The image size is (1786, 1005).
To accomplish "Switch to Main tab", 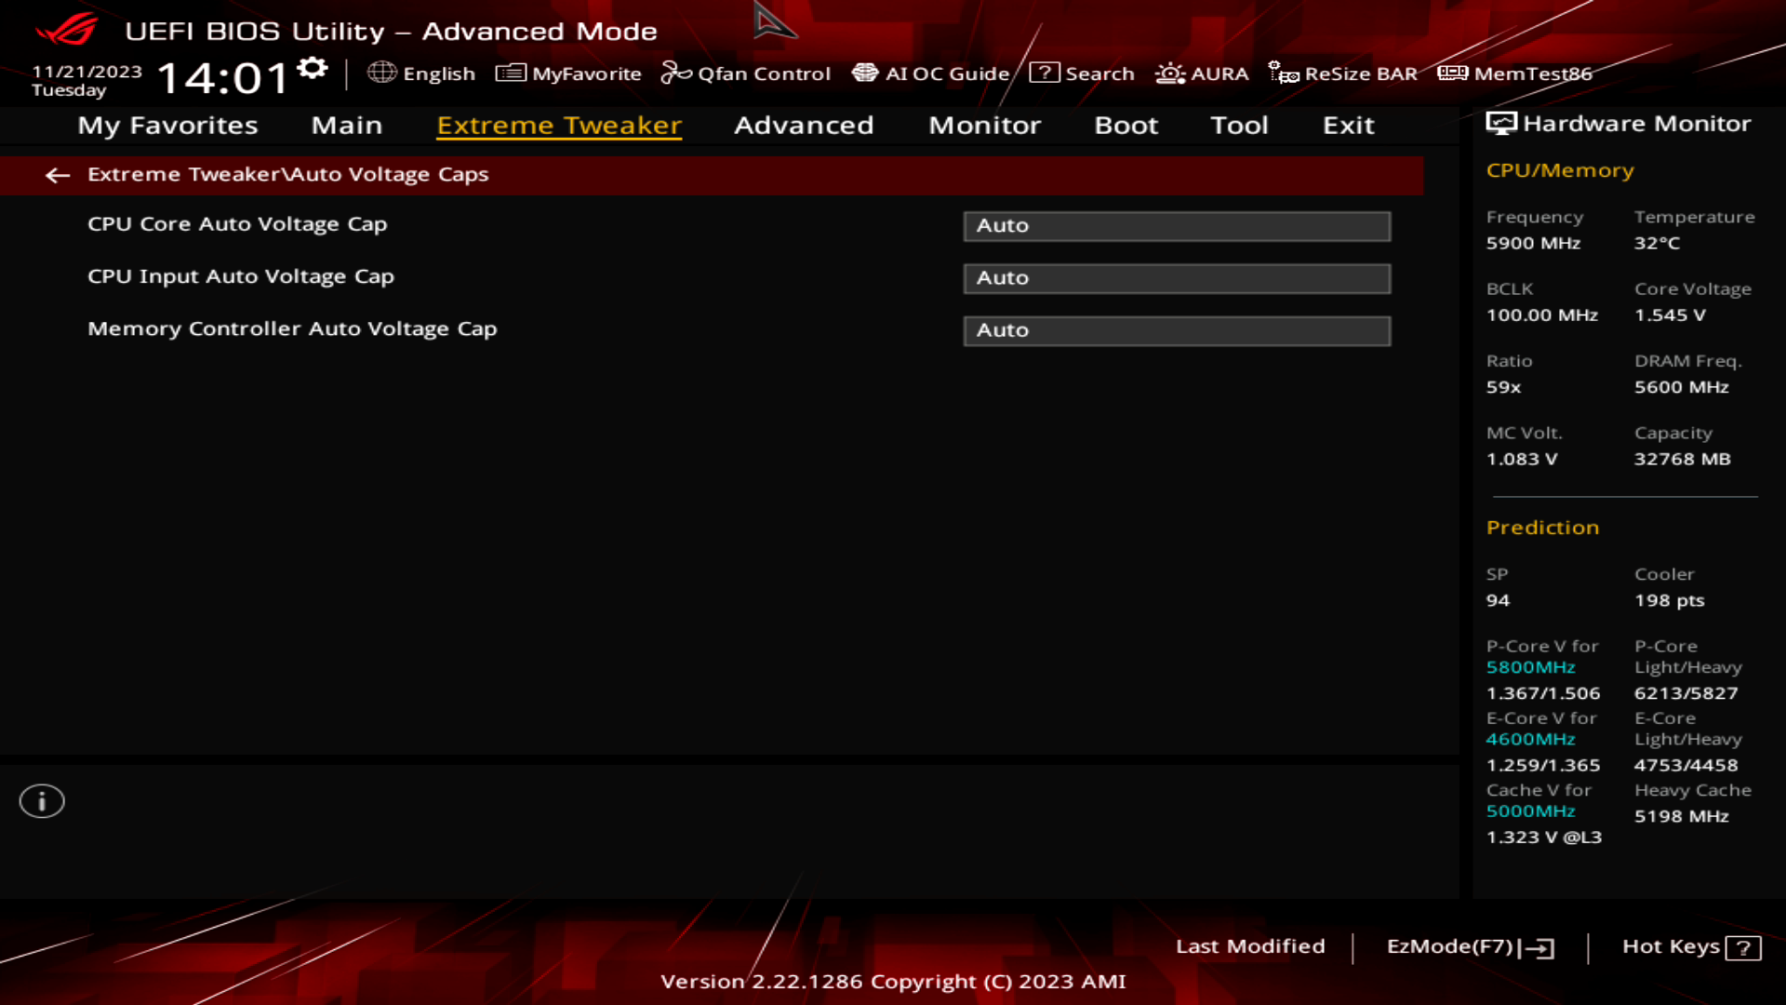I will tap(347, 126).
